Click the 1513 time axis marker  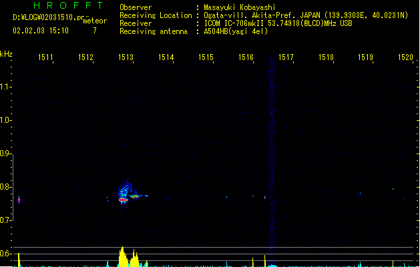pyautogui.click(x=126, y=57)
